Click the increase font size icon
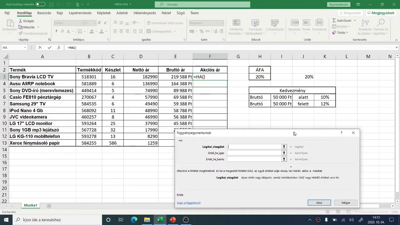Viewport: 400px width, 225px height. tap(99, 23)
